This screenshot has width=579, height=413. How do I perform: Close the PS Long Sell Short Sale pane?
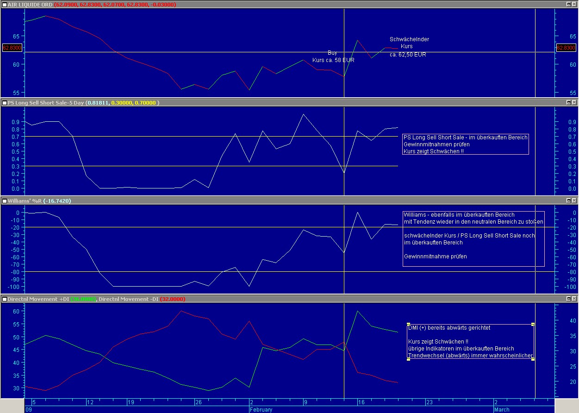click(574, 102)
